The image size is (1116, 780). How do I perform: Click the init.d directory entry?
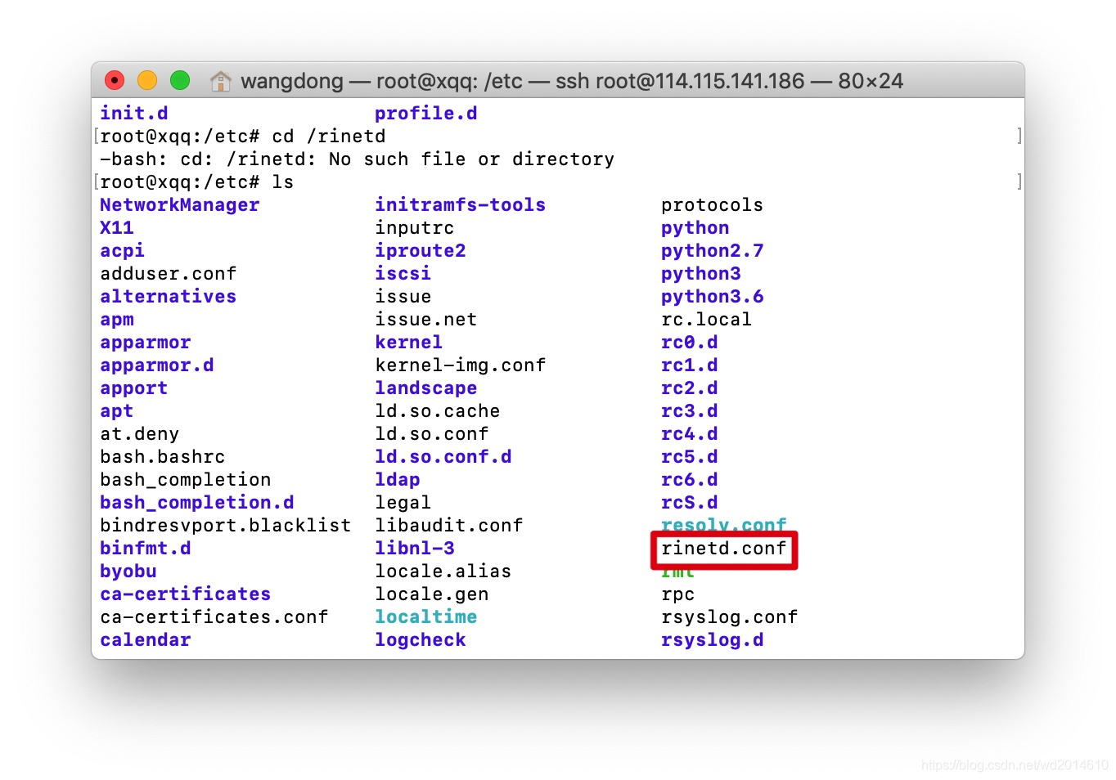(134, 114)
